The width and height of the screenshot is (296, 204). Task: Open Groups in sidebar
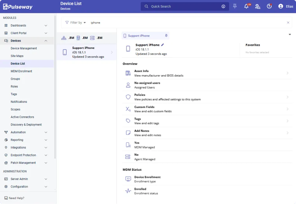[x=15, y=79]
